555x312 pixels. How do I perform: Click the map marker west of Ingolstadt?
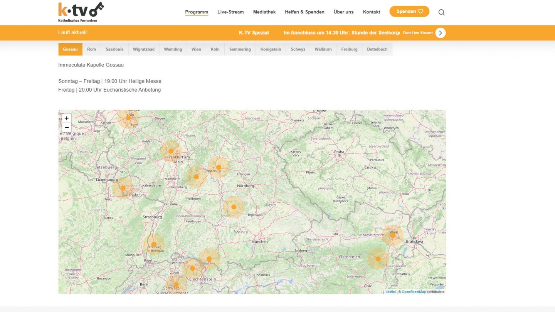234,207
